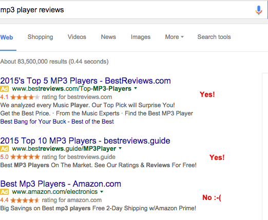Expand the dropdown arrow after bestreviews.com/Top-MP3-Players

click(x=136, y=88)
